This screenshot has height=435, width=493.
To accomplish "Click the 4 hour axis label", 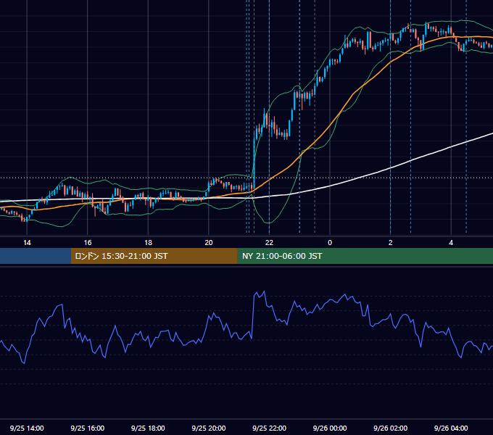I will (x=451, y=243).
